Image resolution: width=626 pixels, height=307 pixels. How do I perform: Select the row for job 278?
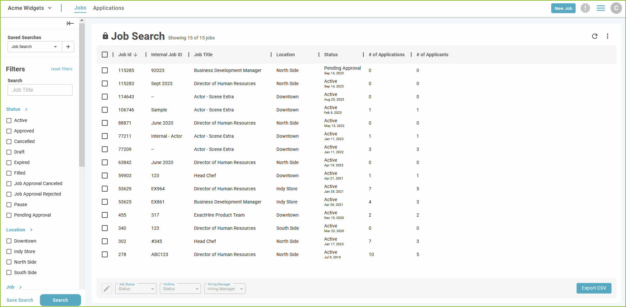click(105, 254)
